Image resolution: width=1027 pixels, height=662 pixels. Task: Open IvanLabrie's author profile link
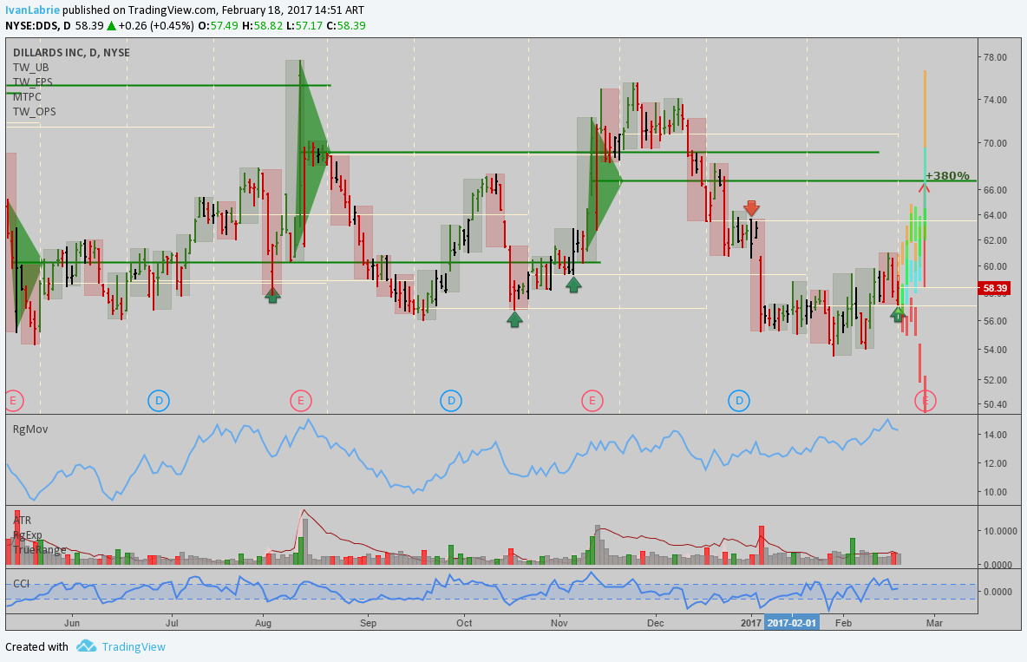33,10
